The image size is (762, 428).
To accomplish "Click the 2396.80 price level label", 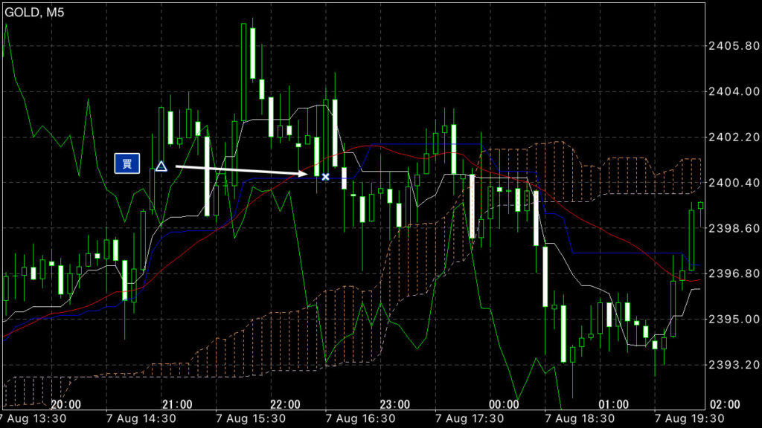I will (733, 273).
